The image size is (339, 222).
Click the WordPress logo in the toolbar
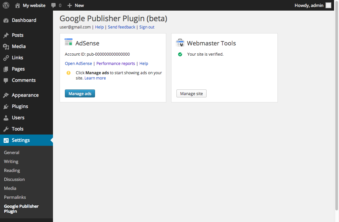click(5, 5)
